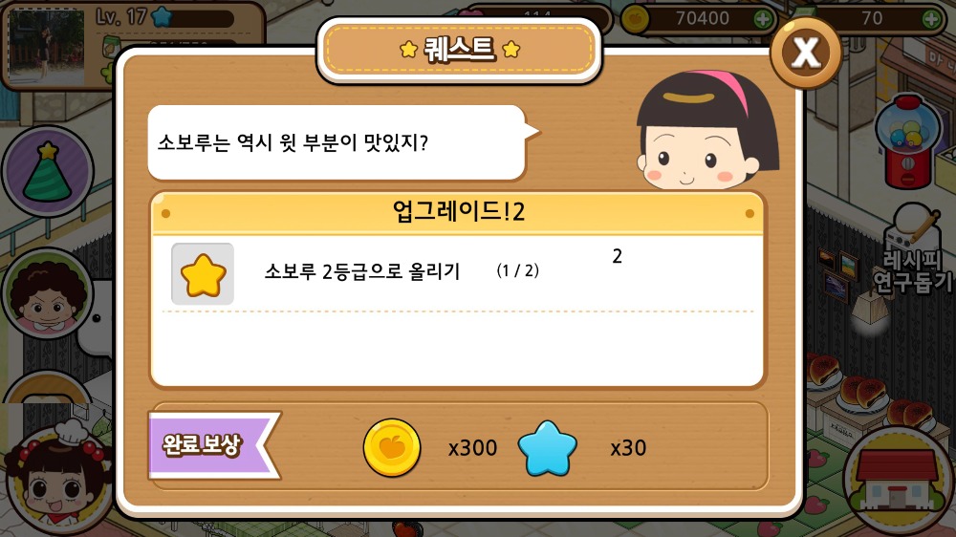Tap the gumball machine icon
Screen dimensions: 956x537
click(x=907, y=141)
